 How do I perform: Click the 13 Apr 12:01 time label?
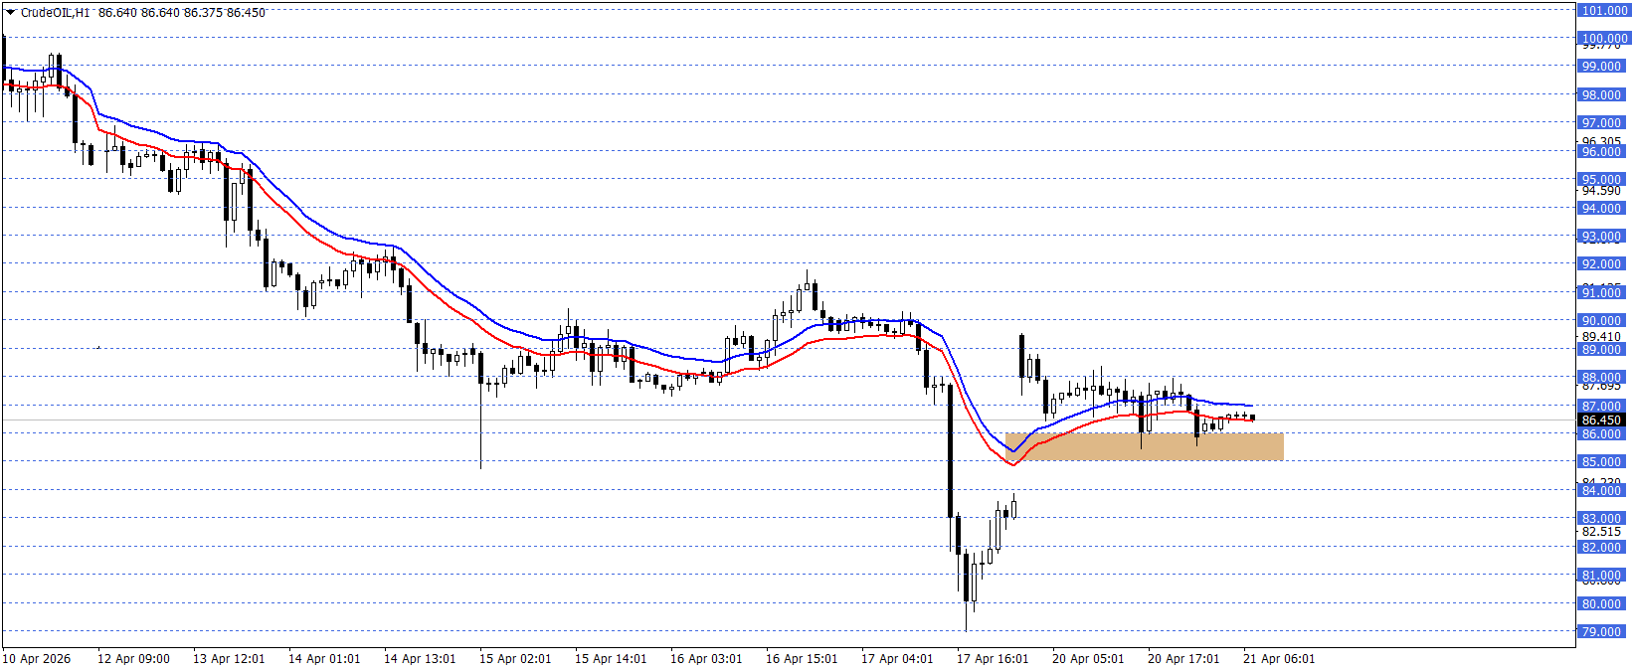229,659
